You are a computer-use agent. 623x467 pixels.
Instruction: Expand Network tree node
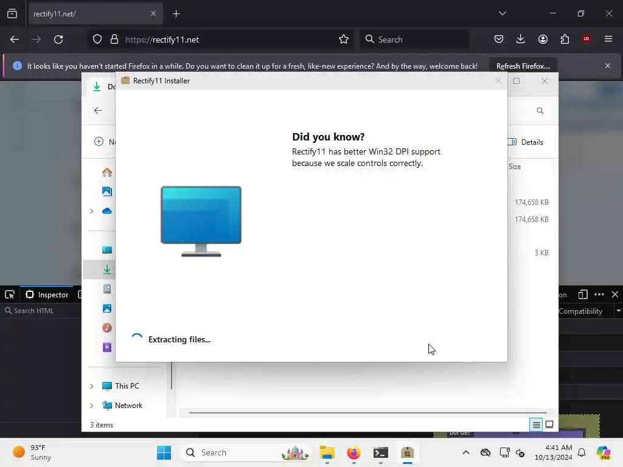point(92,406)
